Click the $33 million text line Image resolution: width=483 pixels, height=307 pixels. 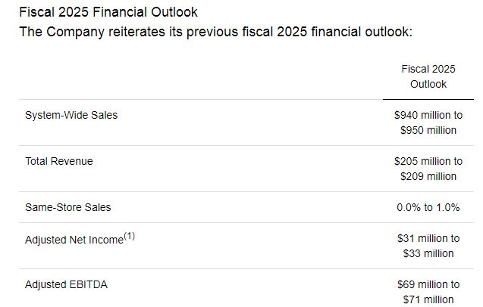click(428, 253)
